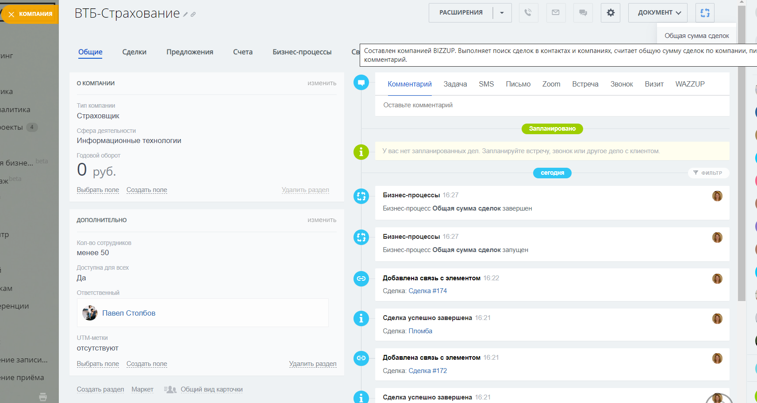Open the Сделка #174 link

coord(427,291)
